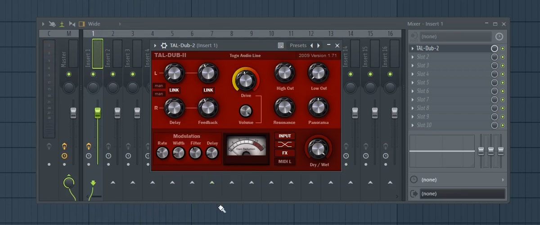Click the detached/keyboard grid icon in plugin title bar

[x=281, y=45]
